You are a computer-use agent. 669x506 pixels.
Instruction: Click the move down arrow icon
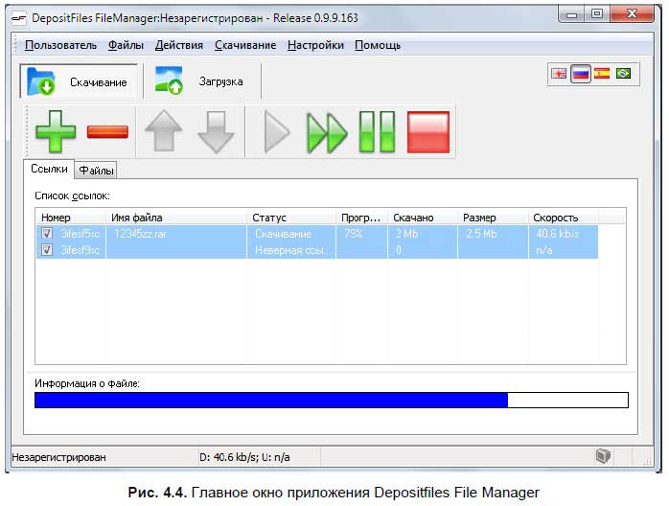coord(216,132)
